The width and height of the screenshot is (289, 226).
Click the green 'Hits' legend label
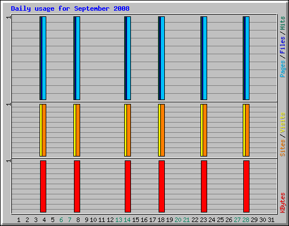click(x=283, y=23)
